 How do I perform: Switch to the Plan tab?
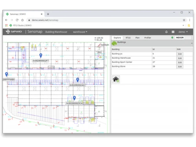(138, 38)
